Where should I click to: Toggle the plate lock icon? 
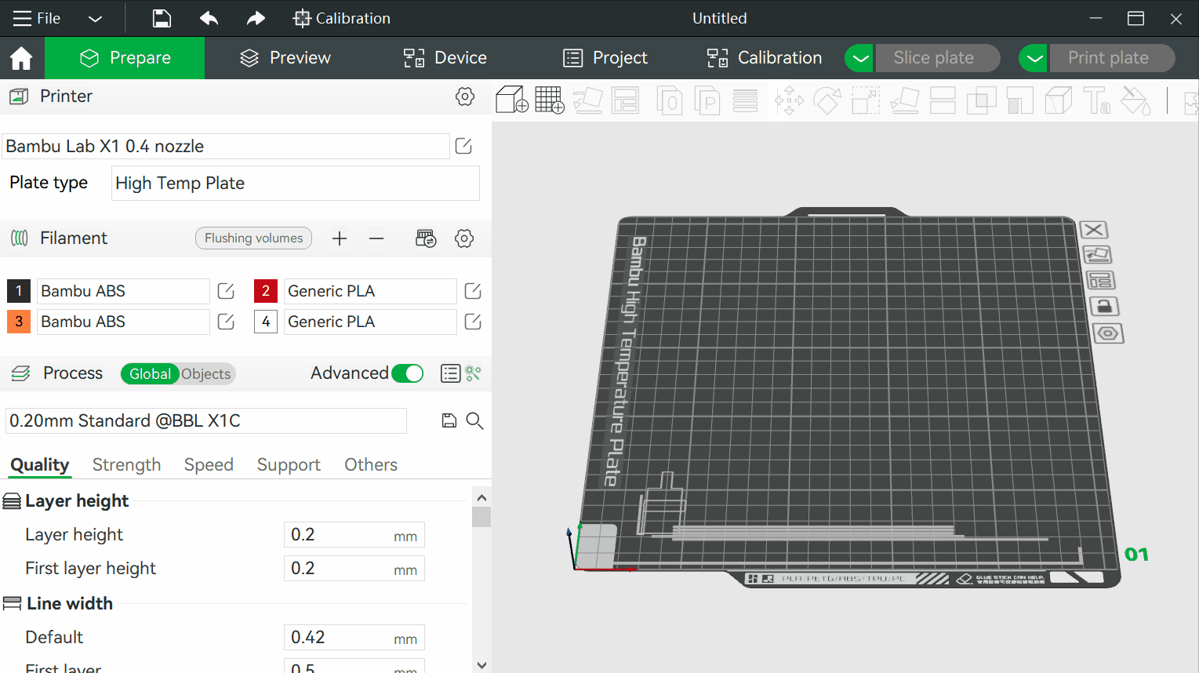point(1104,307)
